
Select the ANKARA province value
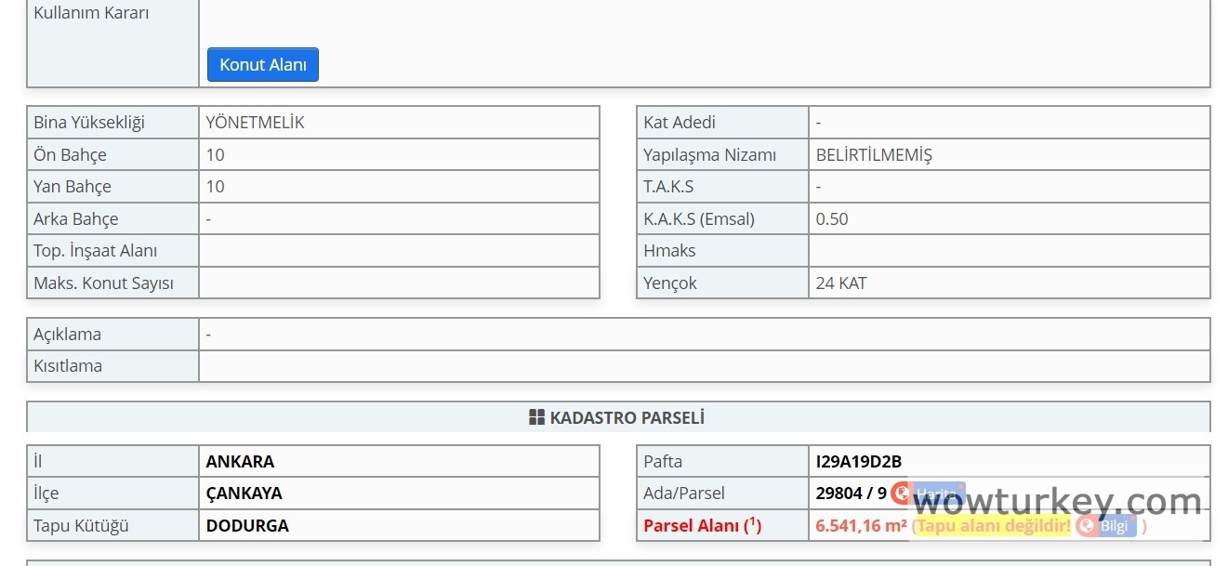(x=240, y=462)
